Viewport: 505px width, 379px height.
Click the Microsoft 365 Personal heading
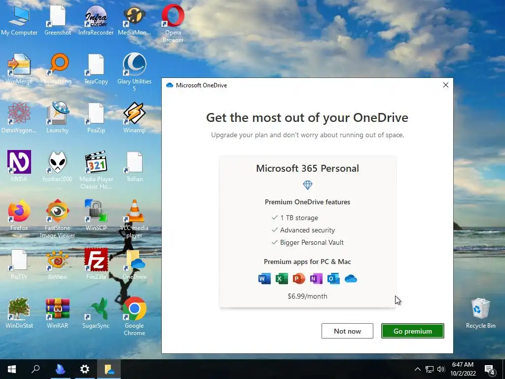tap(307, 168)
